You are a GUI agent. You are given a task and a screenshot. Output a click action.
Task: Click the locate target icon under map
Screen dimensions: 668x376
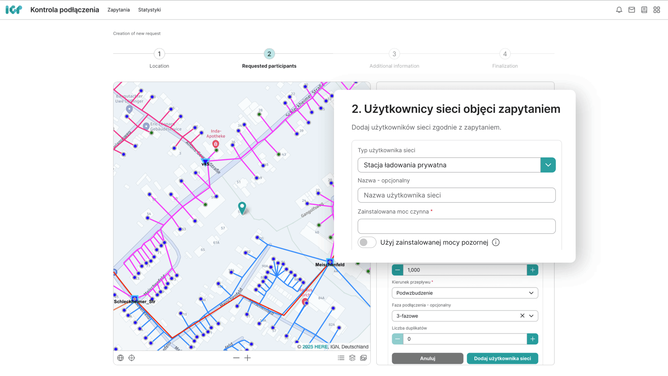[132, 358]
